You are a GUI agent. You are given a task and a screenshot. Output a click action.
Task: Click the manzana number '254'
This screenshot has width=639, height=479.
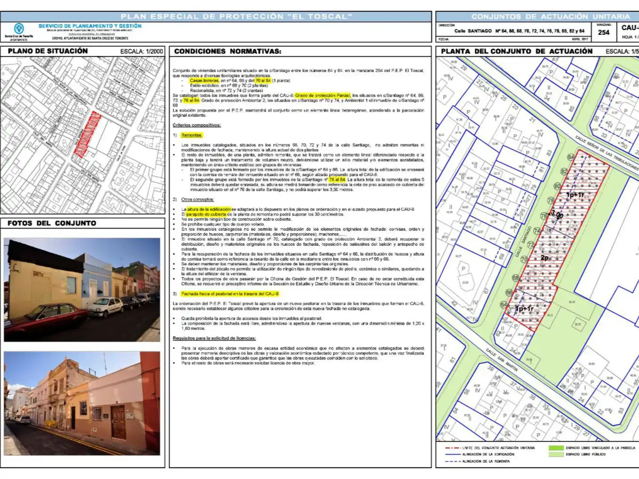[x=603, y=32]
